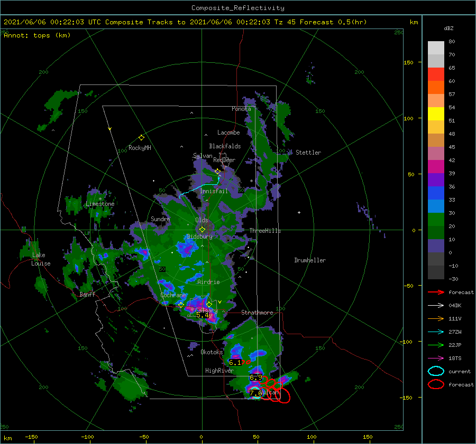The image size is (476, 444).
Task: Click the Limestone label
Action: point(100,204)
